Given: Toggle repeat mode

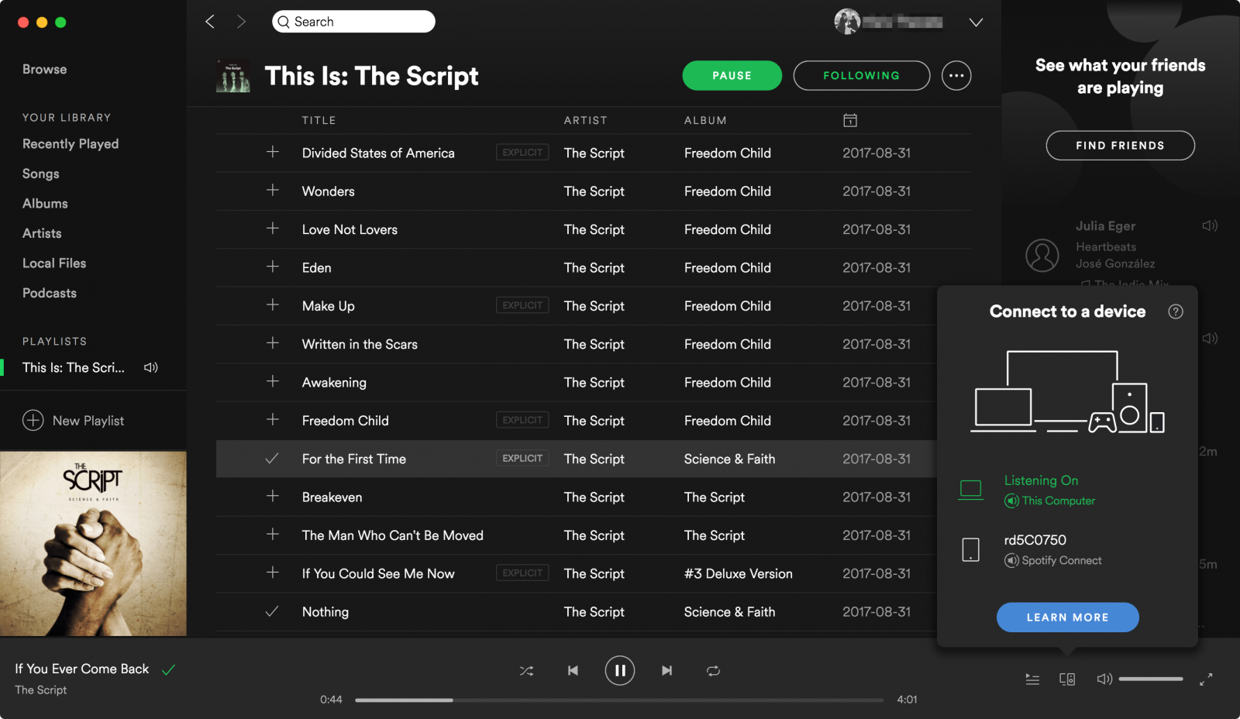Looking at the screenshot, I should tap(714, 671).
